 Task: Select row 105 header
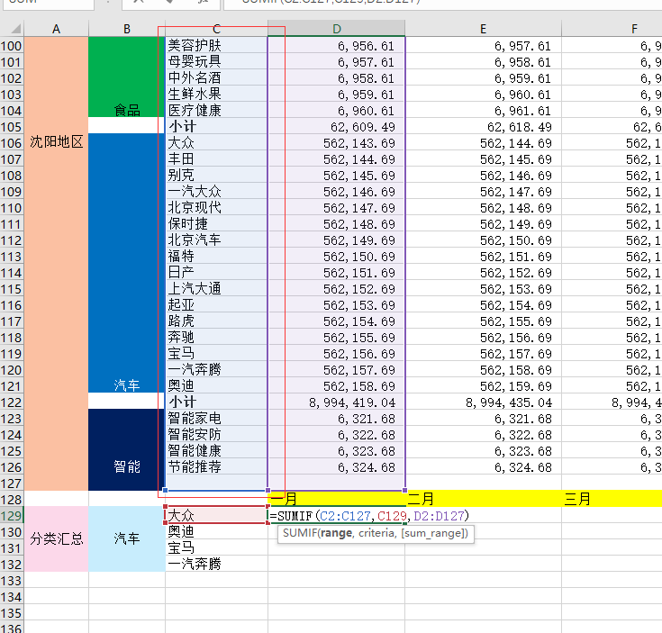(12, 127)
